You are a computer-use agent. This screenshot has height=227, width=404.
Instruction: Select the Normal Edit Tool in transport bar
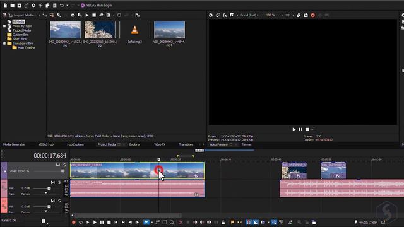click(146, 223)
